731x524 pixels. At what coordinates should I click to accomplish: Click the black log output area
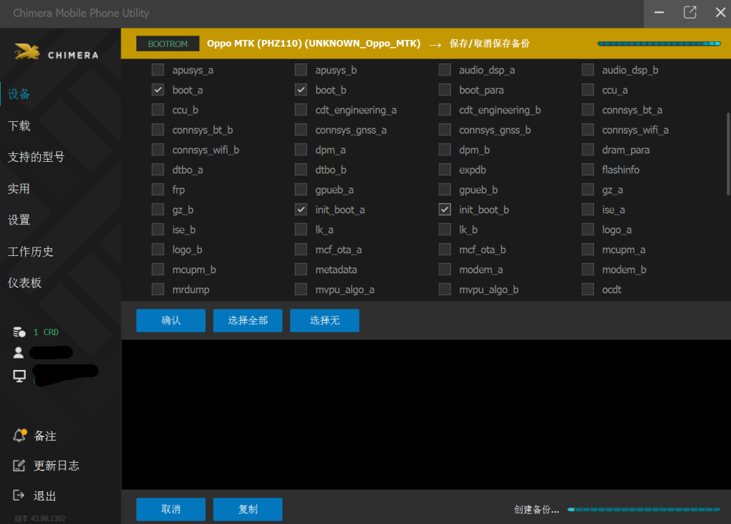coord(425,414)
